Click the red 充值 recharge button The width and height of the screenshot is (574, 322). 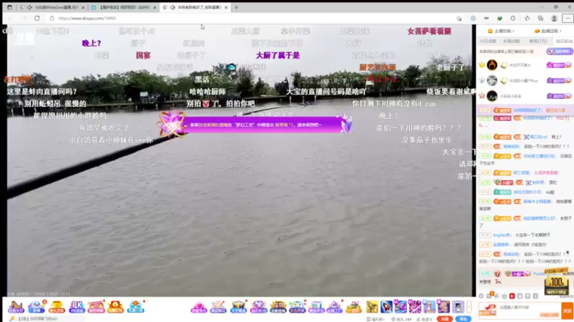(444, 319)
